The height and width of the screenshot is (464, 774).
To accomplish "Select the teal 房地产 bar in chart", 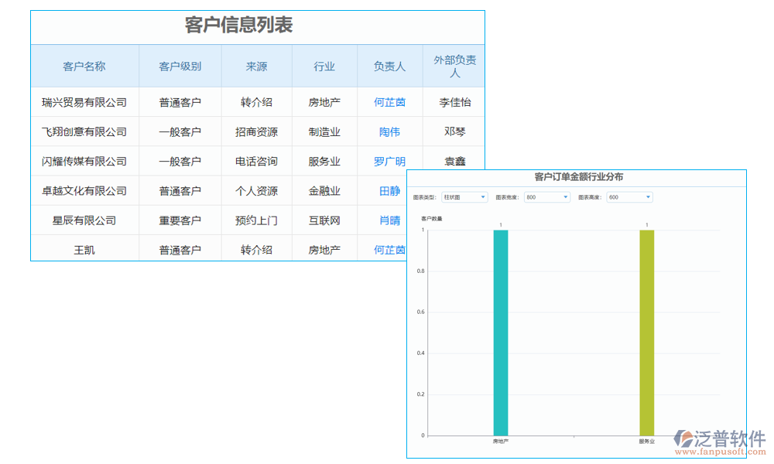I will coord(499,333).
